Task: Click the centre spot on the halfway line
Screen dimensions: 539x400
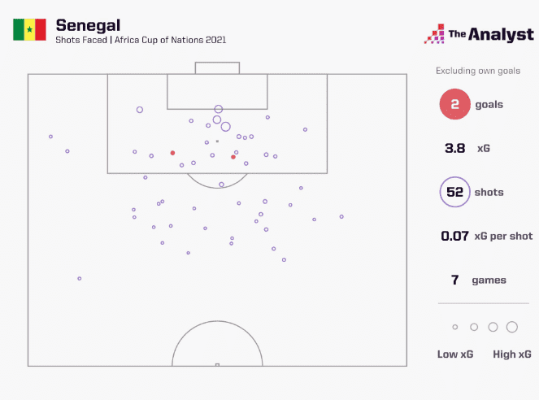Action: [217, 365]
